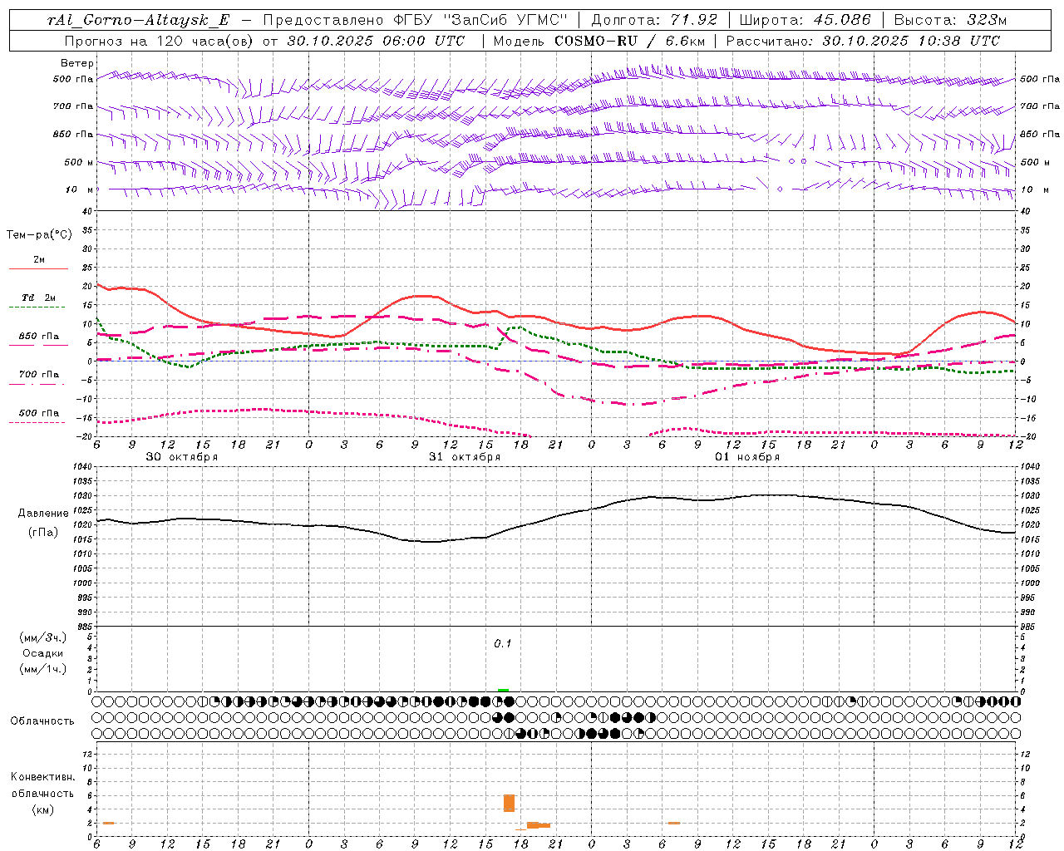This screenshot has width=1064, height=851.
Task: Click the rAl_Gorno-Altaysk_E station title
Action: tap(138, 21)
